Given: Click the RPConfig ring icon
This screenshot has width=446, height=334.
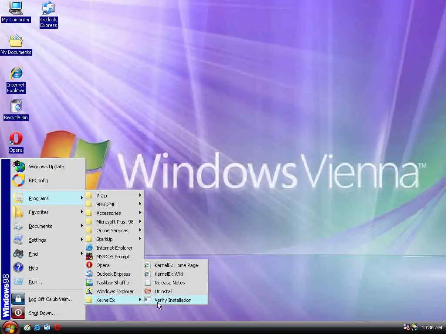Looking at the screenshot, I should pos(18,180).
